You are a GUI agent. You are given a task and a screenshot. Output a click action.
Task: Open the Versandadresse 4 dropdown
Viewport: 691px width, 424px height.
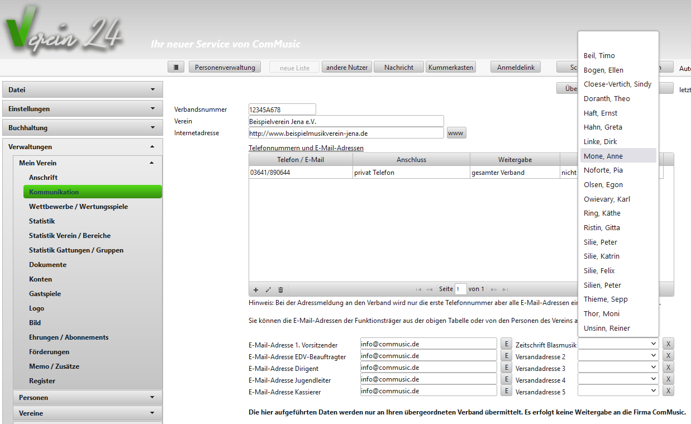[x=618, y=379]
